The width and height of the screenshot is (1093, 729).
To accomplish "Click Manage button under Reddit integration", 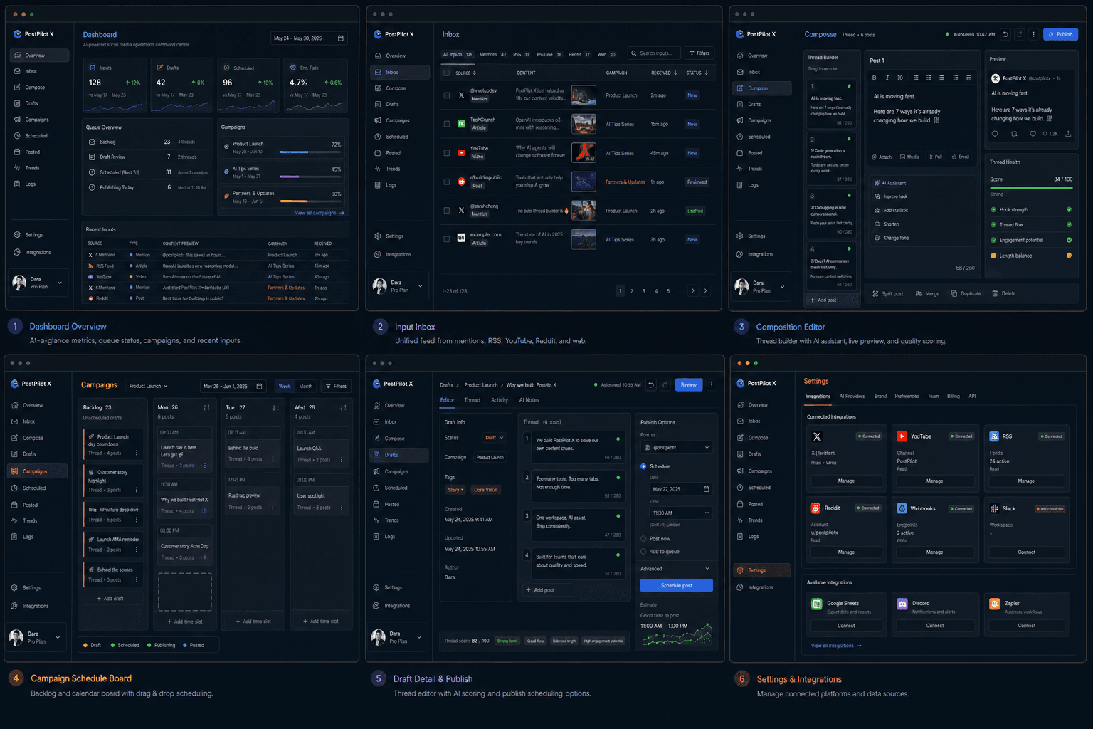I will point(846,552).
